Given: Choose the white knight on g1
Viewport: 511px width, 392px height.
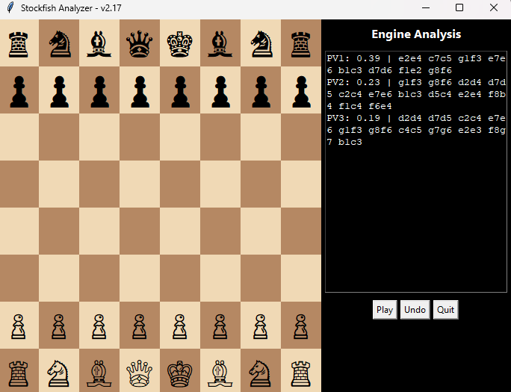Looking at the screenshot, I should [x=261, y=373].
